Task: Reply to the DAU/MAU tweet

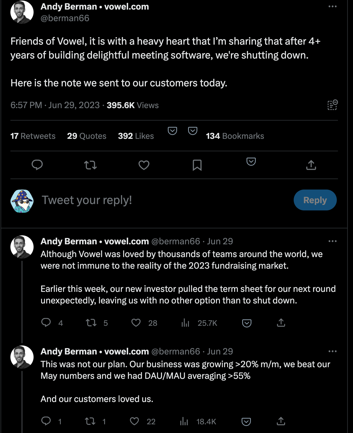Action: point(46,421)
